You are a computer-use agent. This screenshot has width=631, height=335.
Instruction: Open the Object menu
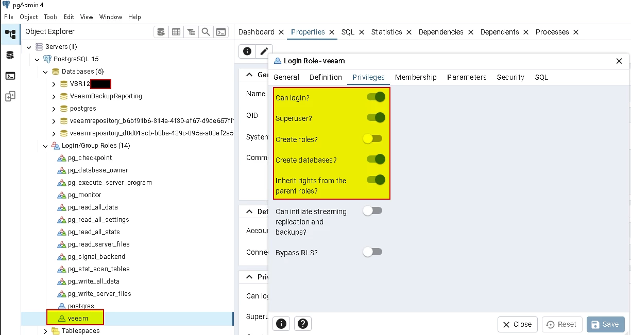29,17
